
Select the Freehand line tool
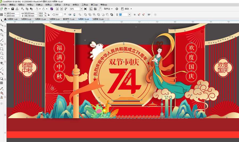coord(2,40)
